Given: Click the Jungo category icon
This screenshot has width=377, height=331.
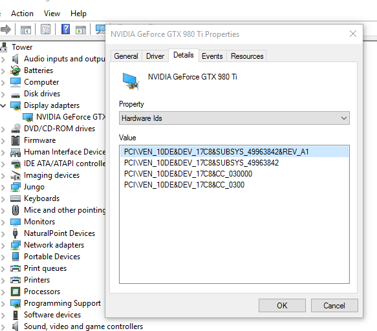Looking at the screenshot, I should pos(16,187).
